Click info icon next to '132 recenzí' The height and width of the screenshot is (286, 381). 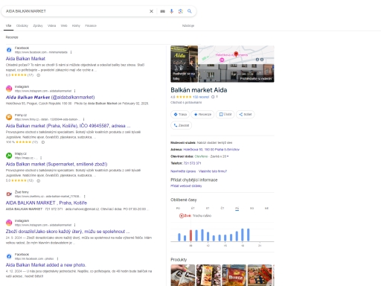(x=213, y=97)
